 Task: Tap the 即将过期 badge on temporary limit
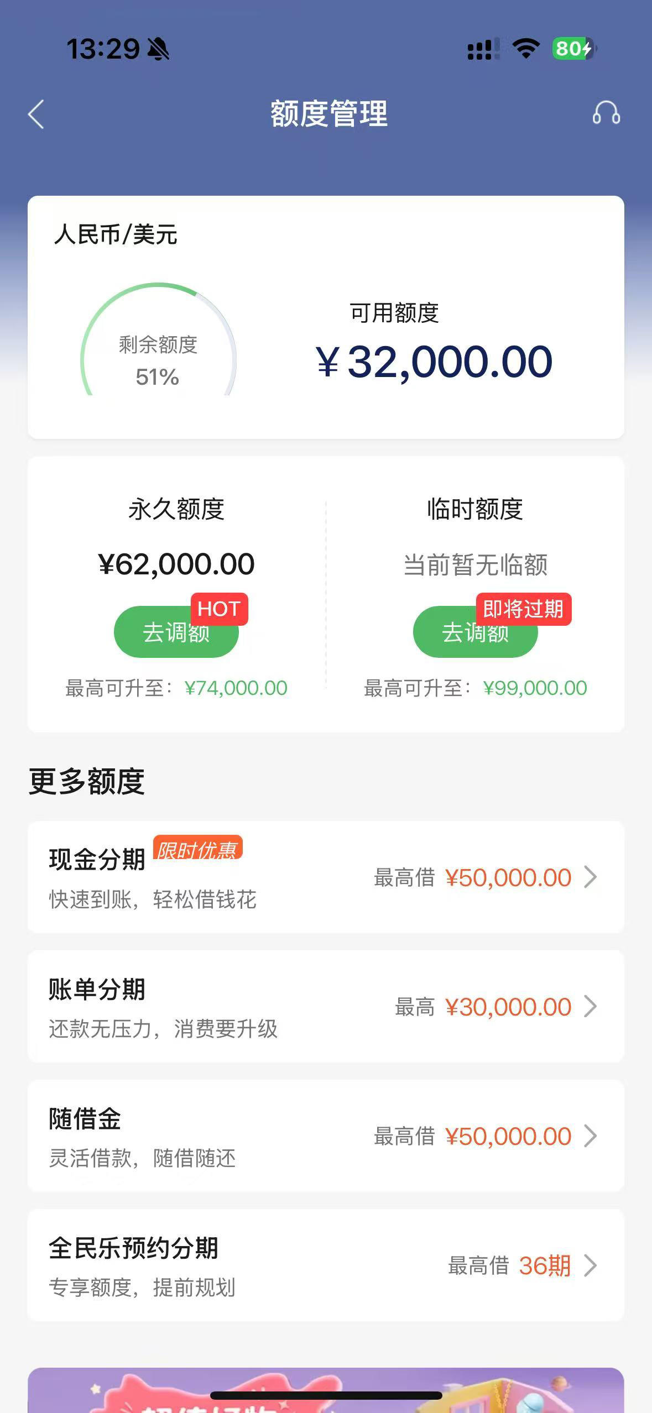[523, 609]
